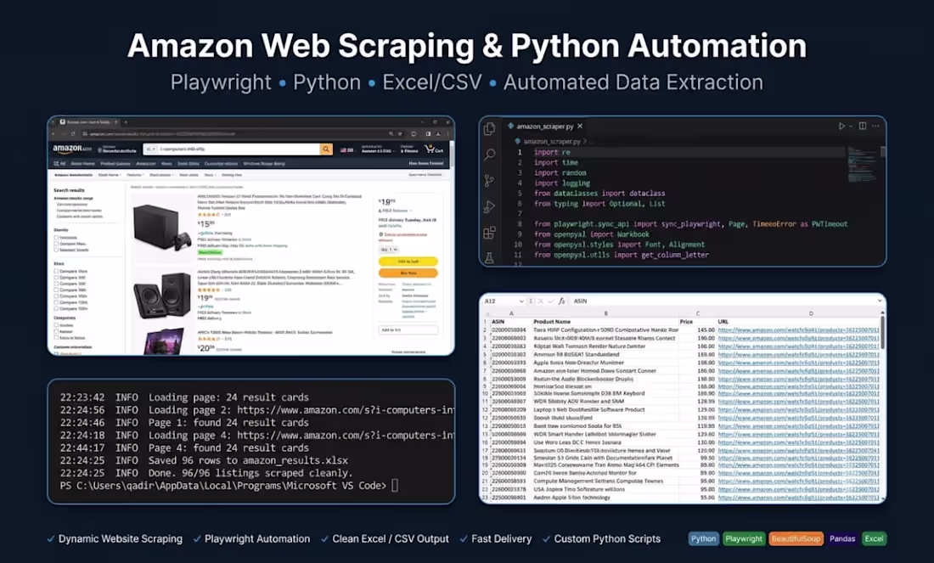Click the browser reload button
This screenshot has height=563, width=934.
tap(73, 134)
